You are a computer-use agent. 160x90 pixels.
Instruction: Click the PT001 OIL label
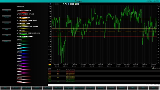coord(21,30)
